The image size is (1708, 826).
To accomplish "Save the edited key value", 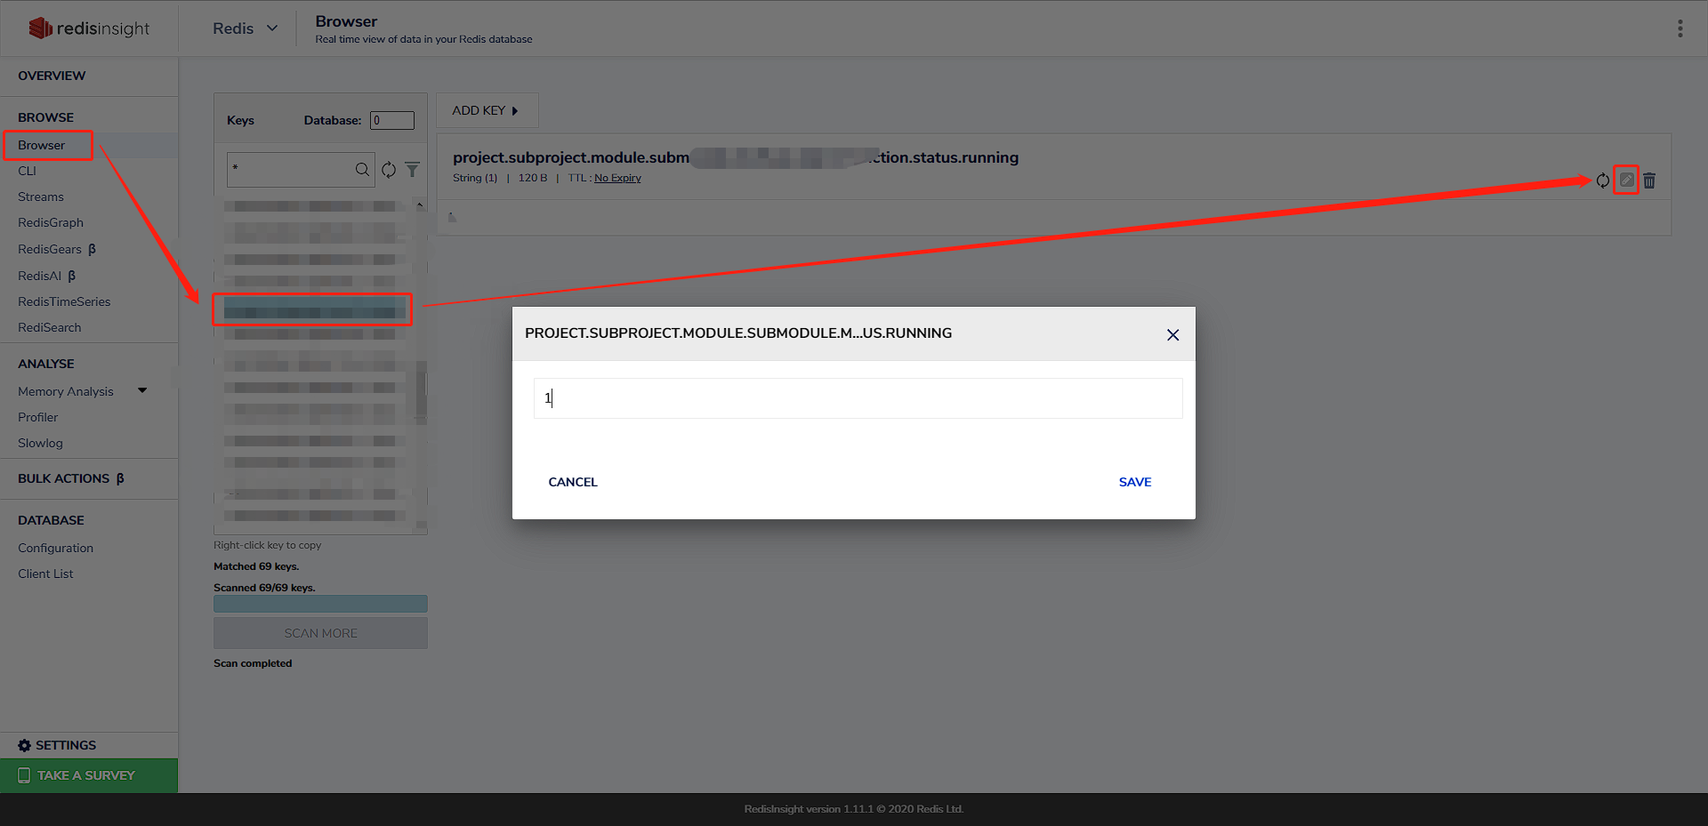I will (1135, 482).
